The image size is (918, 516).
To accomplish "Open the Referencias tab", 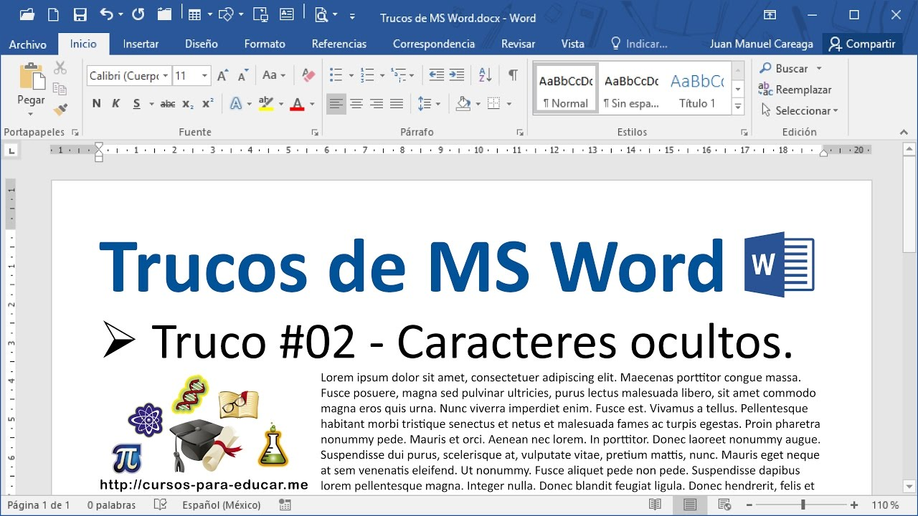I will point(339,44).
